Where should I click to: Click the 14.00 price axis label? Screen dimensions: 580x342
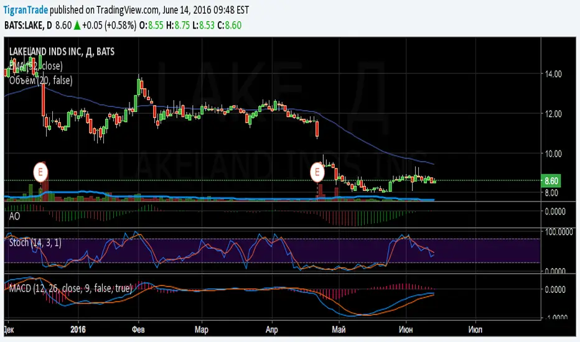click(x=553, y=74)
